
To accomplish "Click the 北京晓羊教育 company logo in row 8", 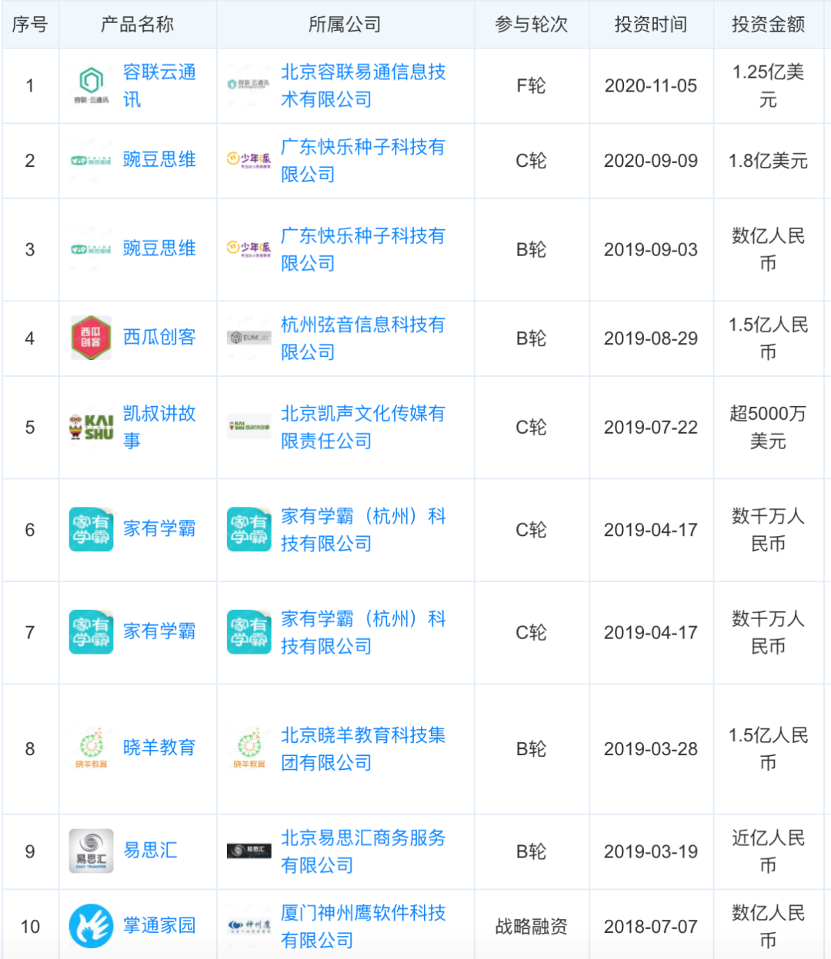I will [249, 748].
